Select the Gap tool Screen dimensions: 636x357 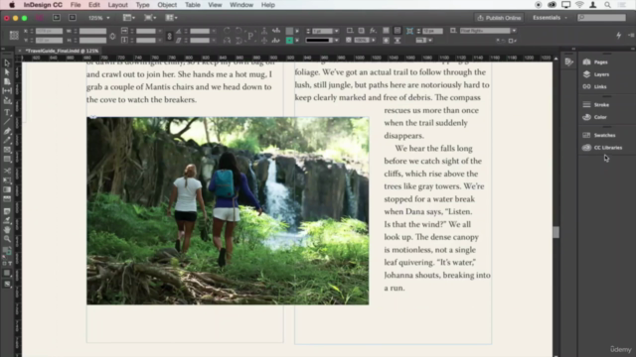[x=7, y=91]
